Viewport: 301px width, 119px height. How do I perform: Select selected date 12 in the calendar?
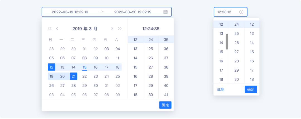click(x=52, y=67)
